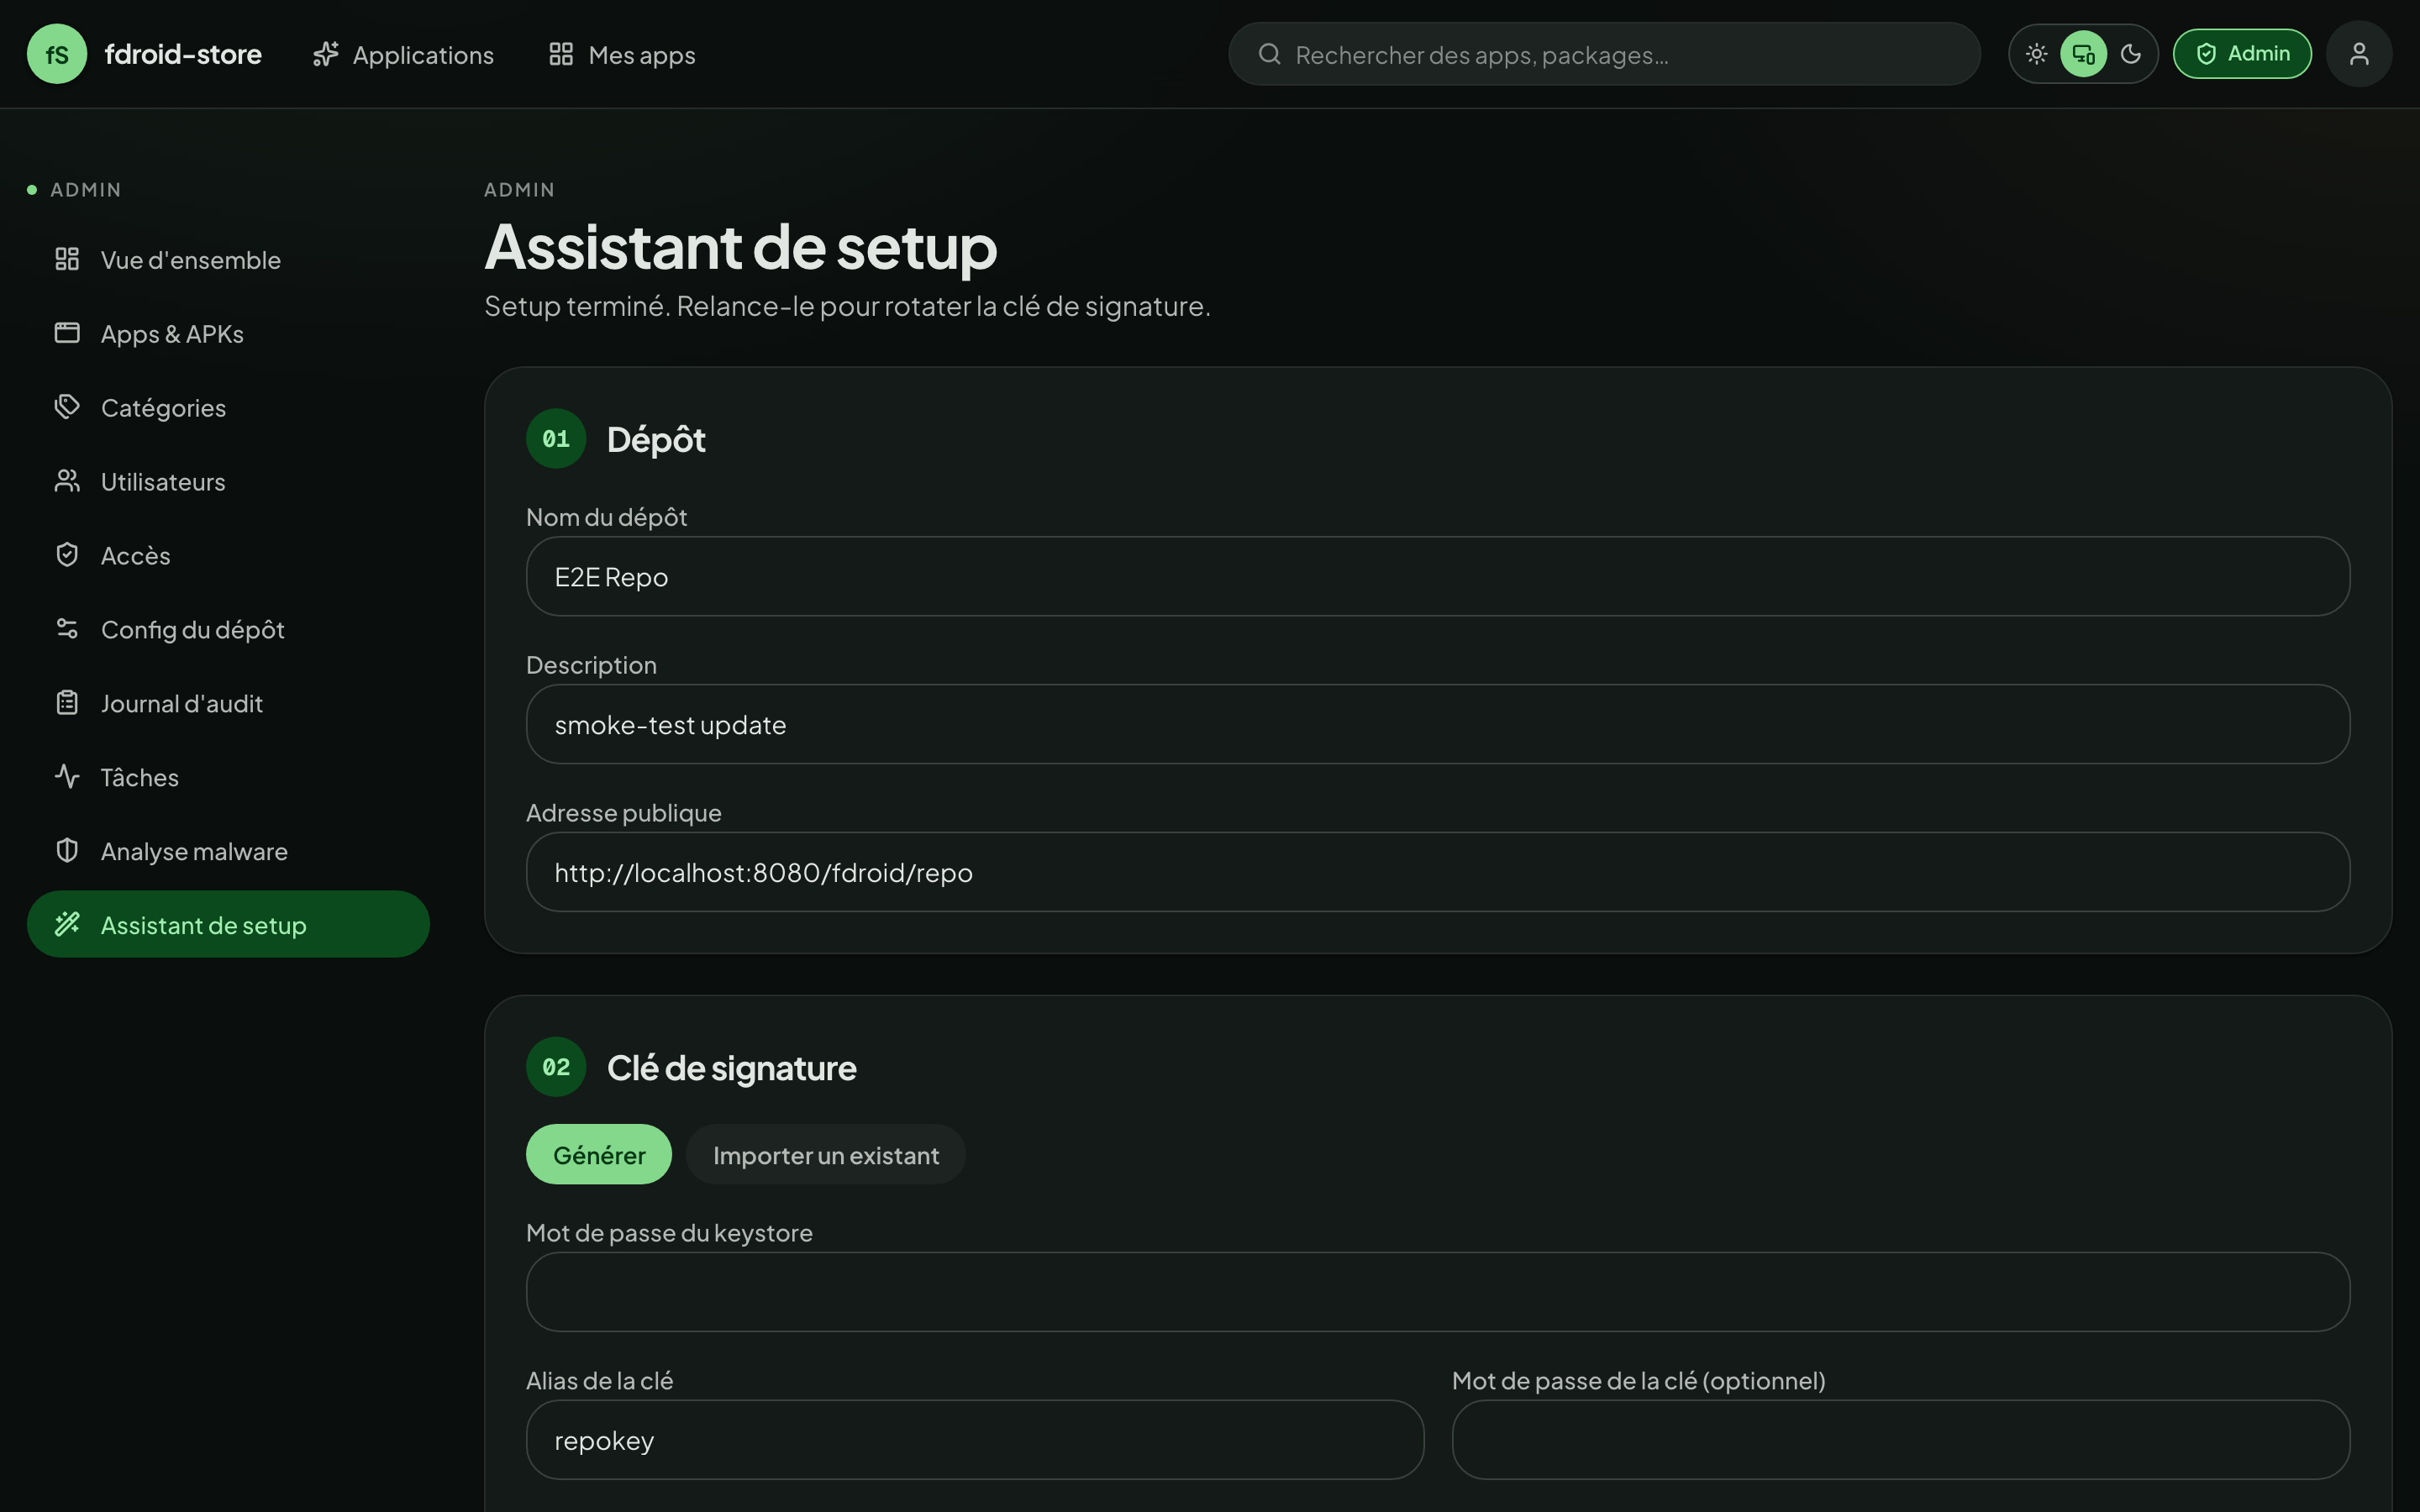The image size is (2420, 1512).
Task: Open Accès in sidebar
Action: point(228,555)
